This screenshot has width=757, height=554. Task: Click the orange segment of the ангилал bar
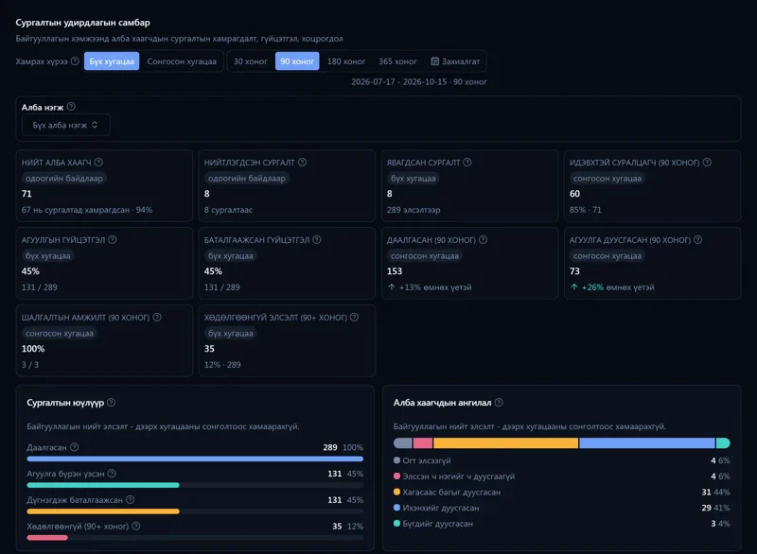click(505, 443)
